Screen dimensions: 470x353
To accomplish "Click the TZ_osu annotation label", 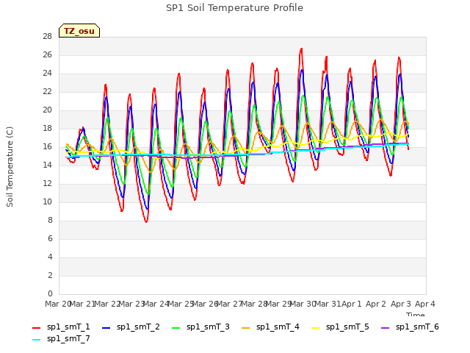I will [79, 31].
